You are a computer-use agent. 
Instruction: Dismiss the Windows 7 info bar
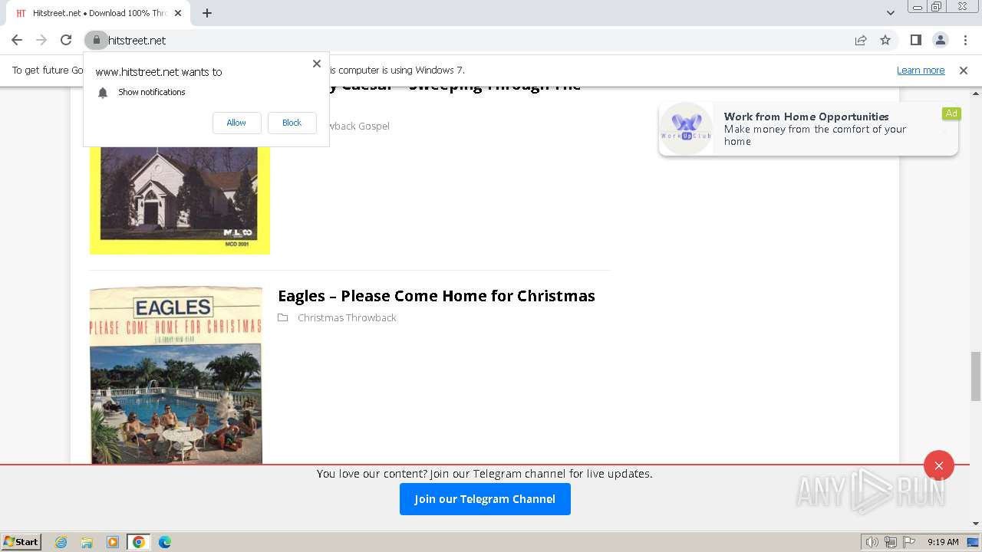[x=964, y=70]
